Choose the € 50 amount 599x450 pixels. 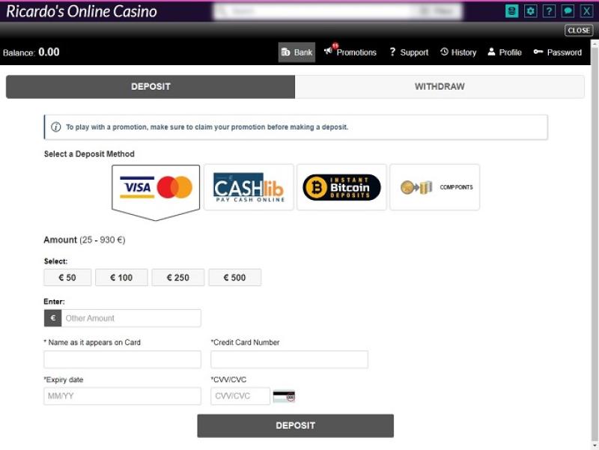(x=67, y=278)
